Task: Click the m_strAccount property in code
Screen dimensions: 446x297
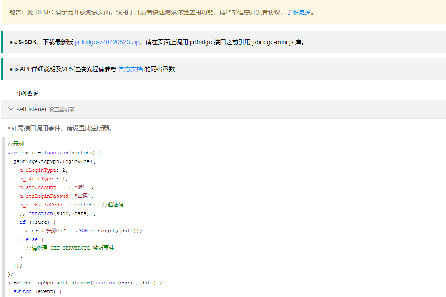Action: coord(37,187)
